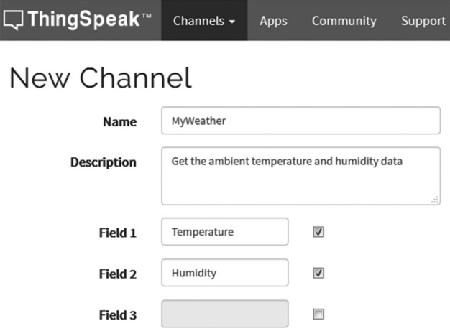
Task: Uncheck the Field 1 checkbox
Action: coord(319,232)
